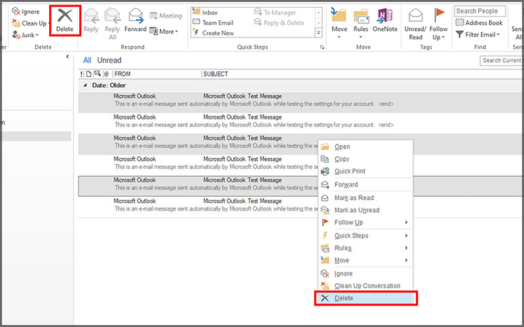Open Quick Steps submenu in context menu
Screen dimensions: 524x327
[365, 235]
